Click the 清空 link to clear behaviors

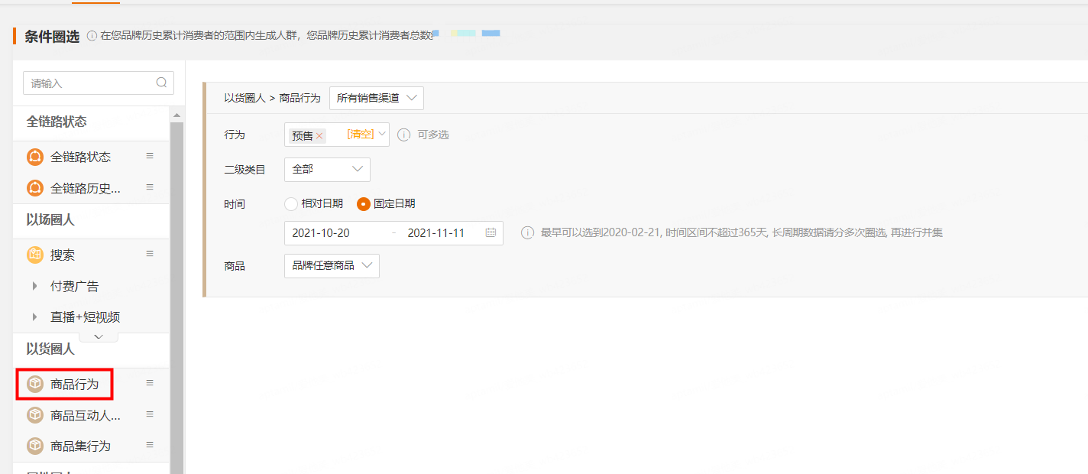tap(360, 134)
